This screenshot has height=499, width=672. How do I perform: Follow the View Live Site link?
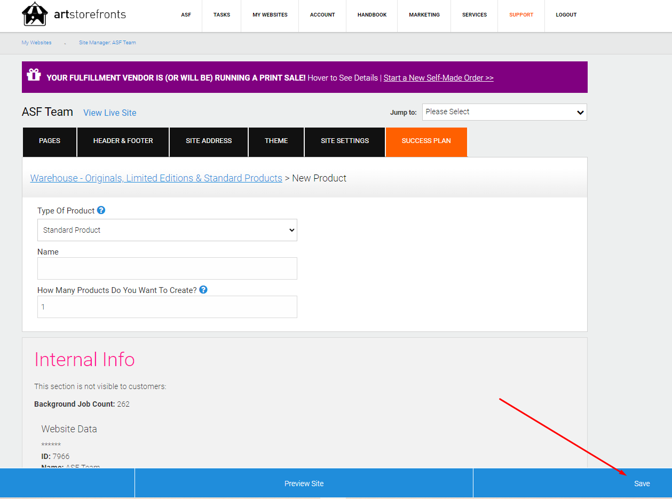pyautogui.click(x=110, y=113)
